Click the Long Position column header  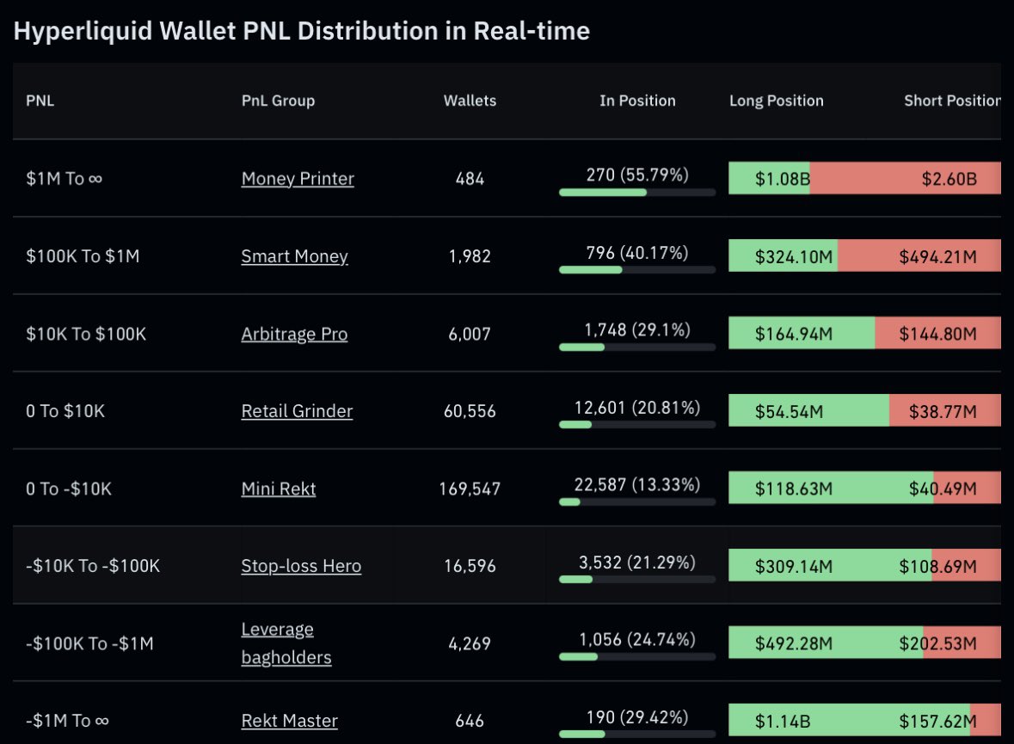(777, 101)
